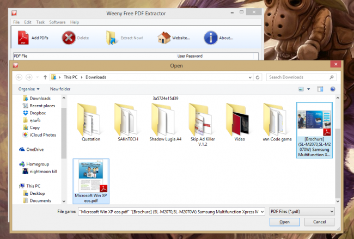Click the change view icon

[x=301, y=89]
